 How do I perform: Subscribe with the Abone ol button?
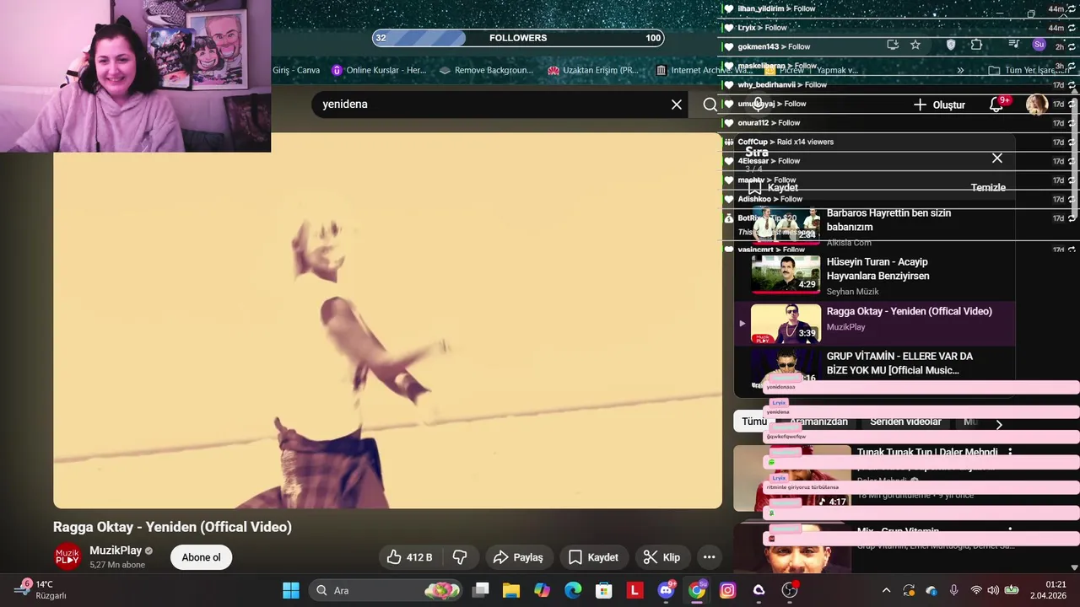click(201, 557)
